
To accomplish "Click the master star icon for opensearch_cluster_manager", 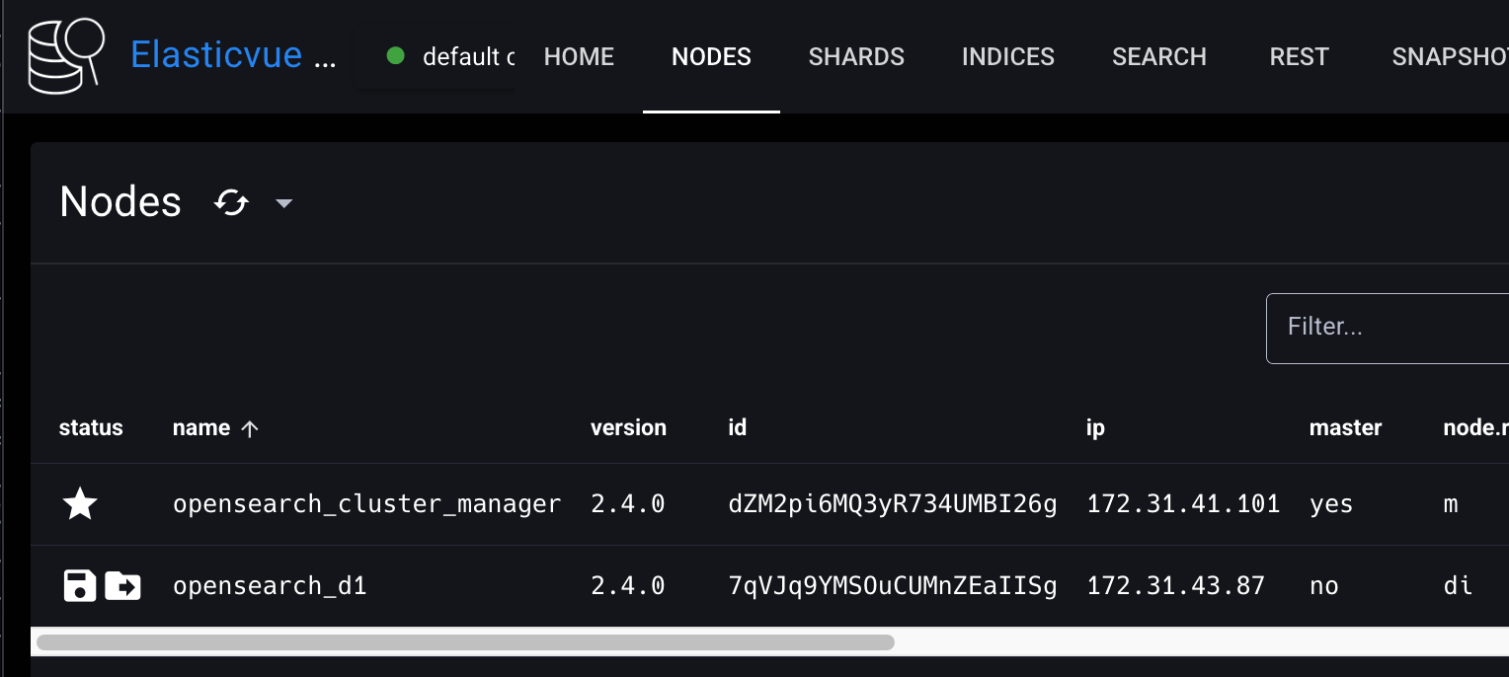I will click(80, 504).
